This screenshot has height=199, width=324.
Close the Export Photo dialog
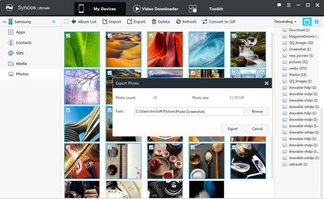(x=267, y=83)
